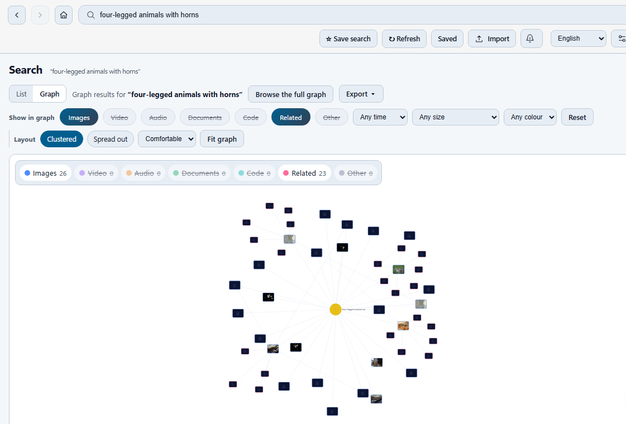
Task: Reset all graph filters
Action: coord(577,117)
